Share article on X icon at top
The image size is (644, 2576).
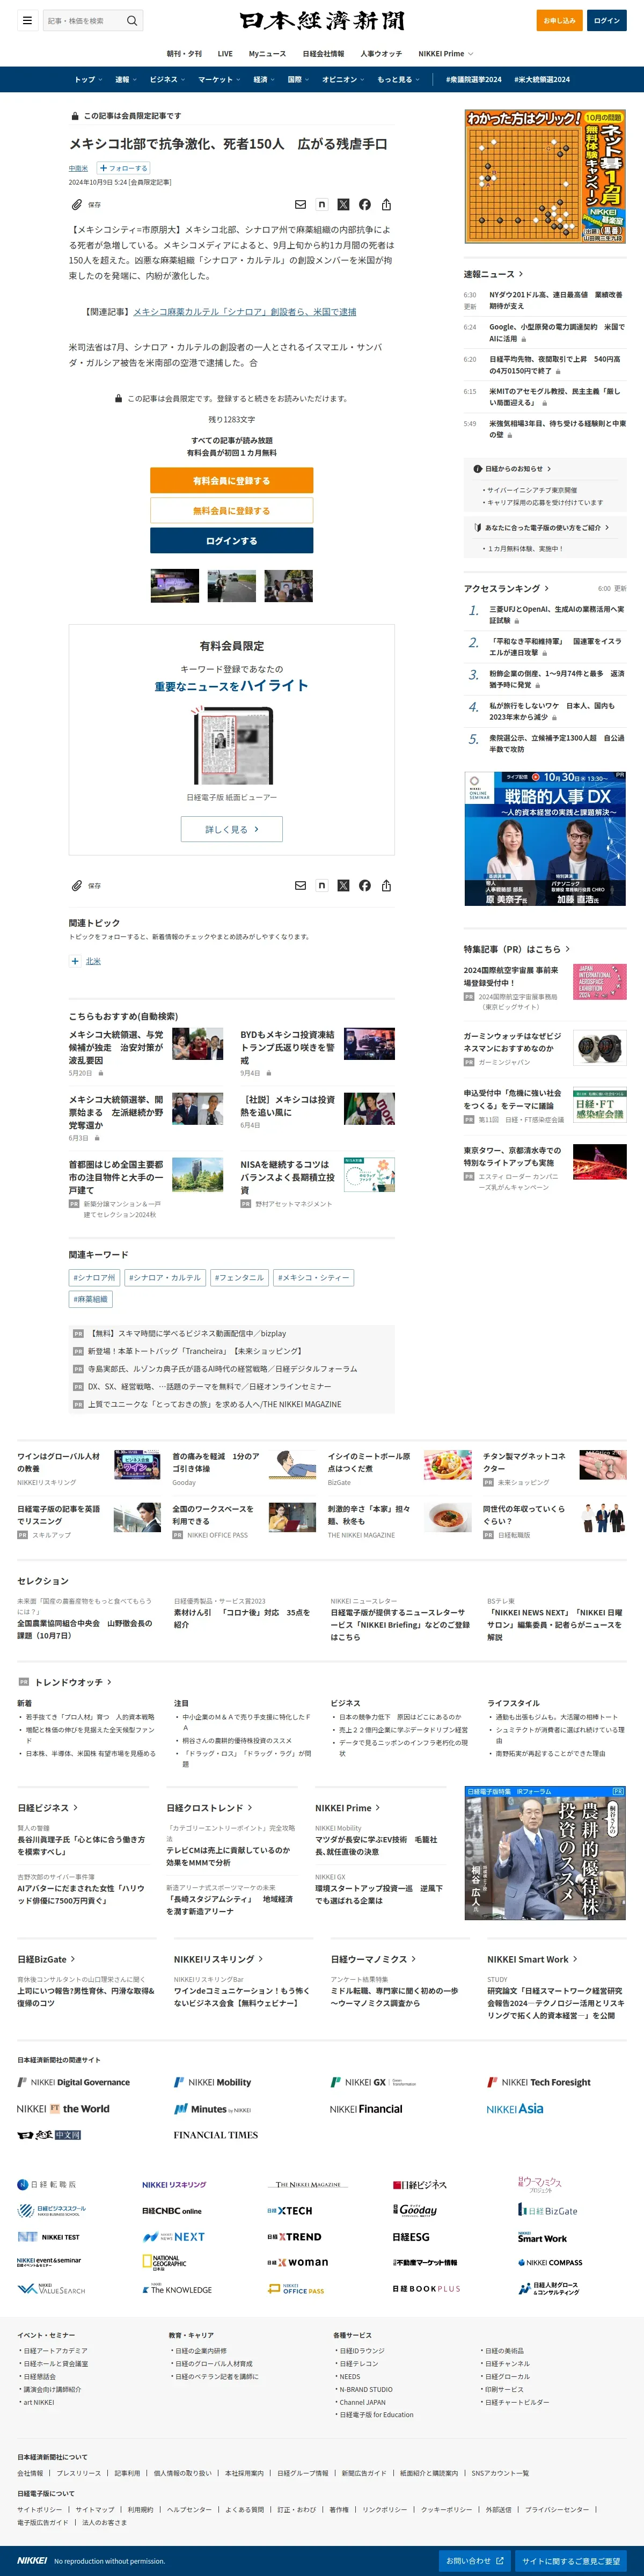343,204
